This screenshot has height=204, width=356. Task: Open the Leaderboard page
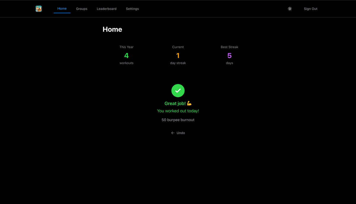[107, 9]
